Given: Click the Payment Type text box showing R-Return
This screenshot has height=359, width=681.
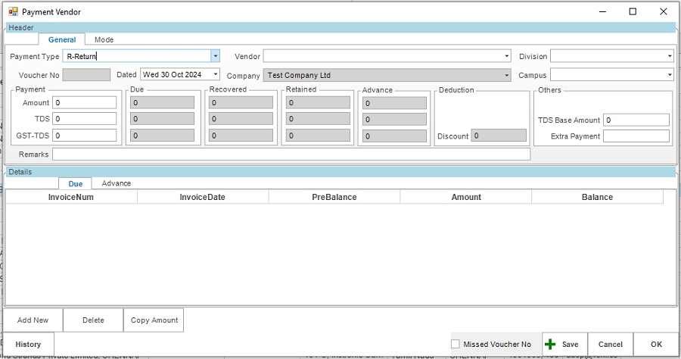Looking at the screenshot, I should tap(137, 56).
